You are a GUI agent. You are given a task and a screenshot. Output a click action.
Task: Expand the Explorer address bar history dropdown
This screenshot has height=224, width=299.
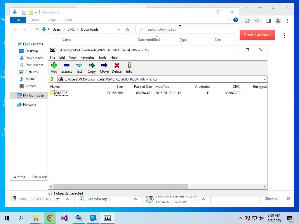pos(119,29)
